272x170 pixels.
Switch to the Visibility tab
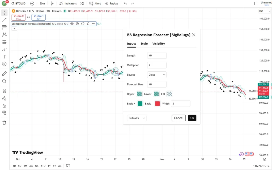pos(159,44)
